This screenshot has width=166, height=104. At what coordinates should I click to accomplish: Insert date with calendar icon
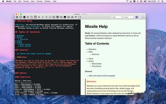(58, 17)
